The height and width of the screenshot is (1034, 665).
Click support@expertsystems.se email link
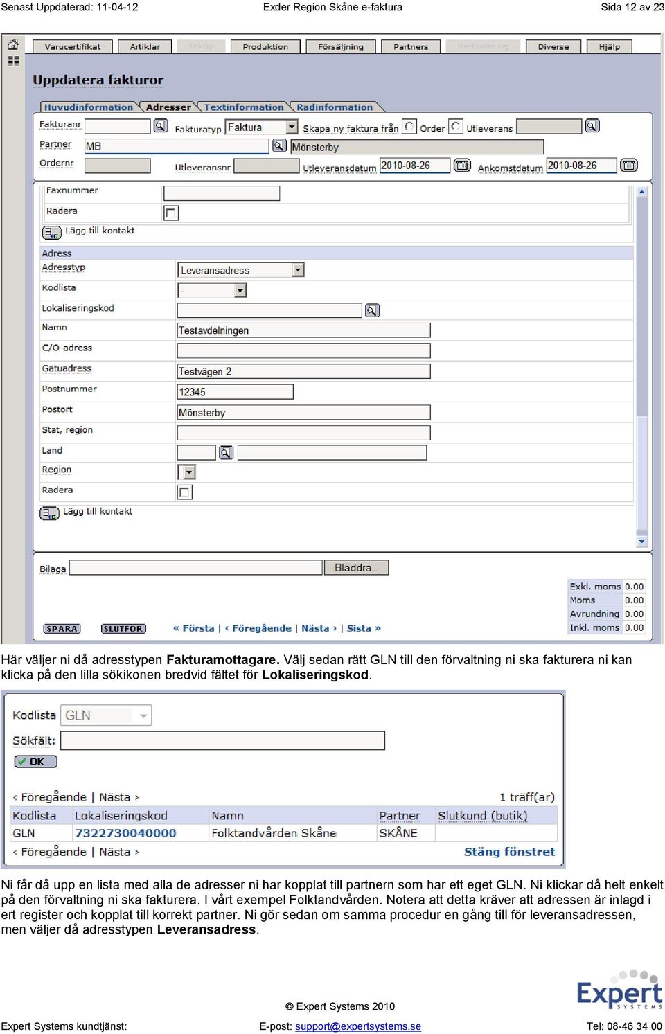point(358,1026)
